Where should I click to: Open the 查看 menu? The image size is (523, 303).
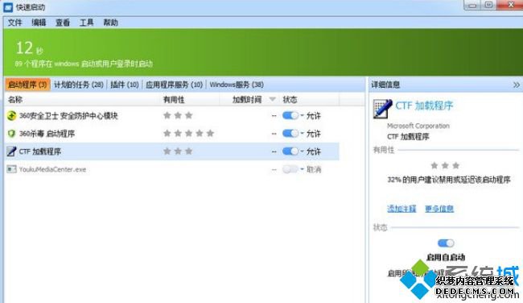tap(63, 23)
